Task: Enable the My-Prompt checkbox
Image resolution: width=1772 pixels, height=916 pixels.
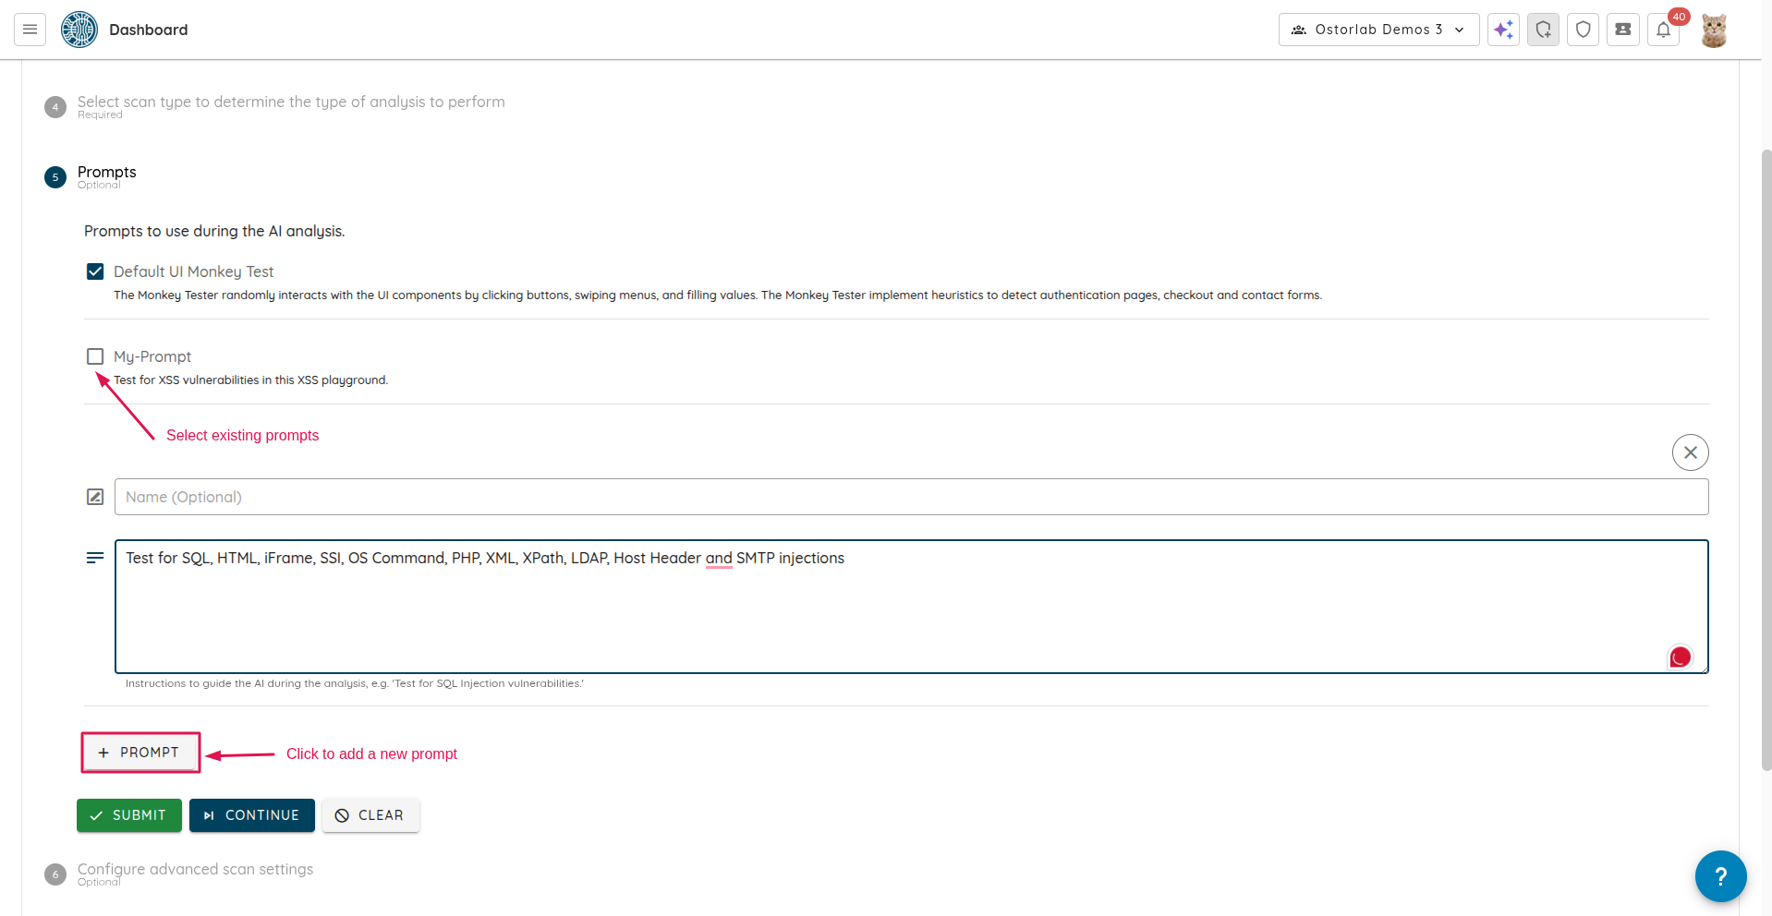Action: pyautogui.click(x=95, y=356)
